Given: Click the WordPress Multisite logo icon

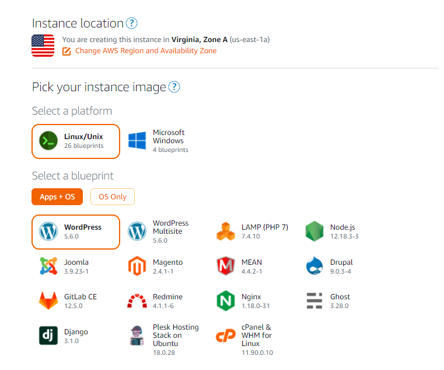Looking at the screenshot, I should (x=137, y=231).
